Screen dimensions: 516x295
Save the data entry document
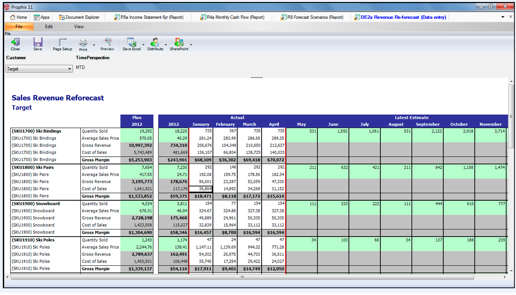[38, 43]
